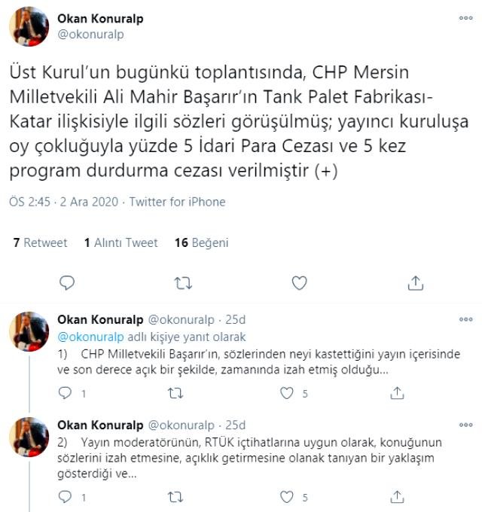The width and height of the screenshot is (482, 512).
Task: Open Okan Konuralp's profile picture at top
Action: tap(29, 26)
